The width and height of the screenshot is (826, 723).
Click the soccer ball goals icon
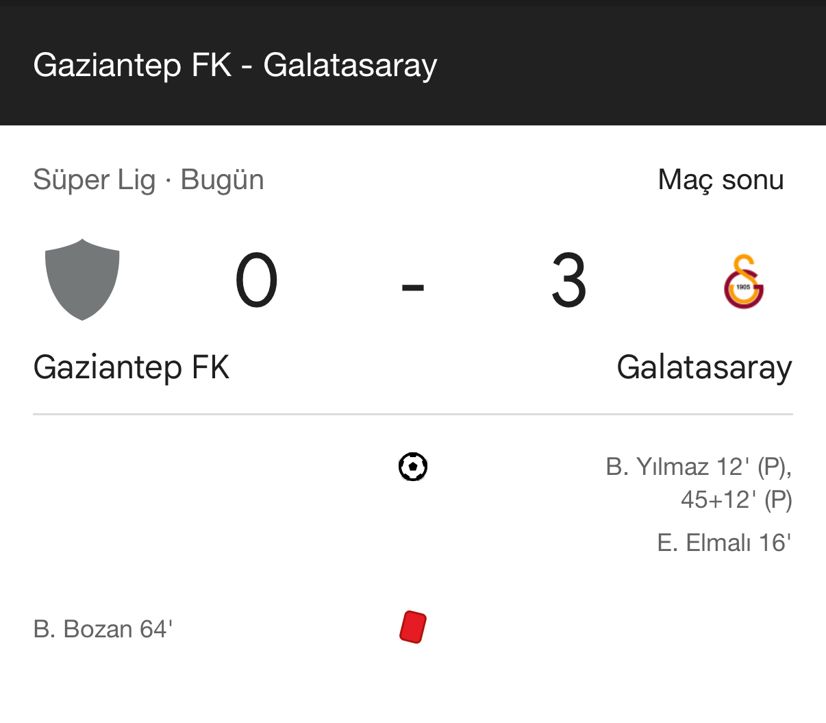pyautogui.click(x=413, y=467)
